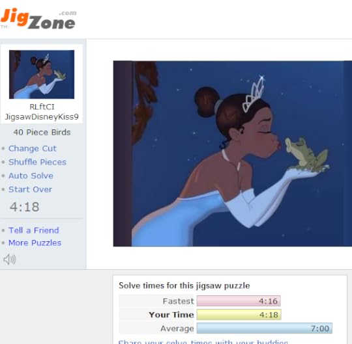Click the puzzle preview thumbnail

[42, 74]
